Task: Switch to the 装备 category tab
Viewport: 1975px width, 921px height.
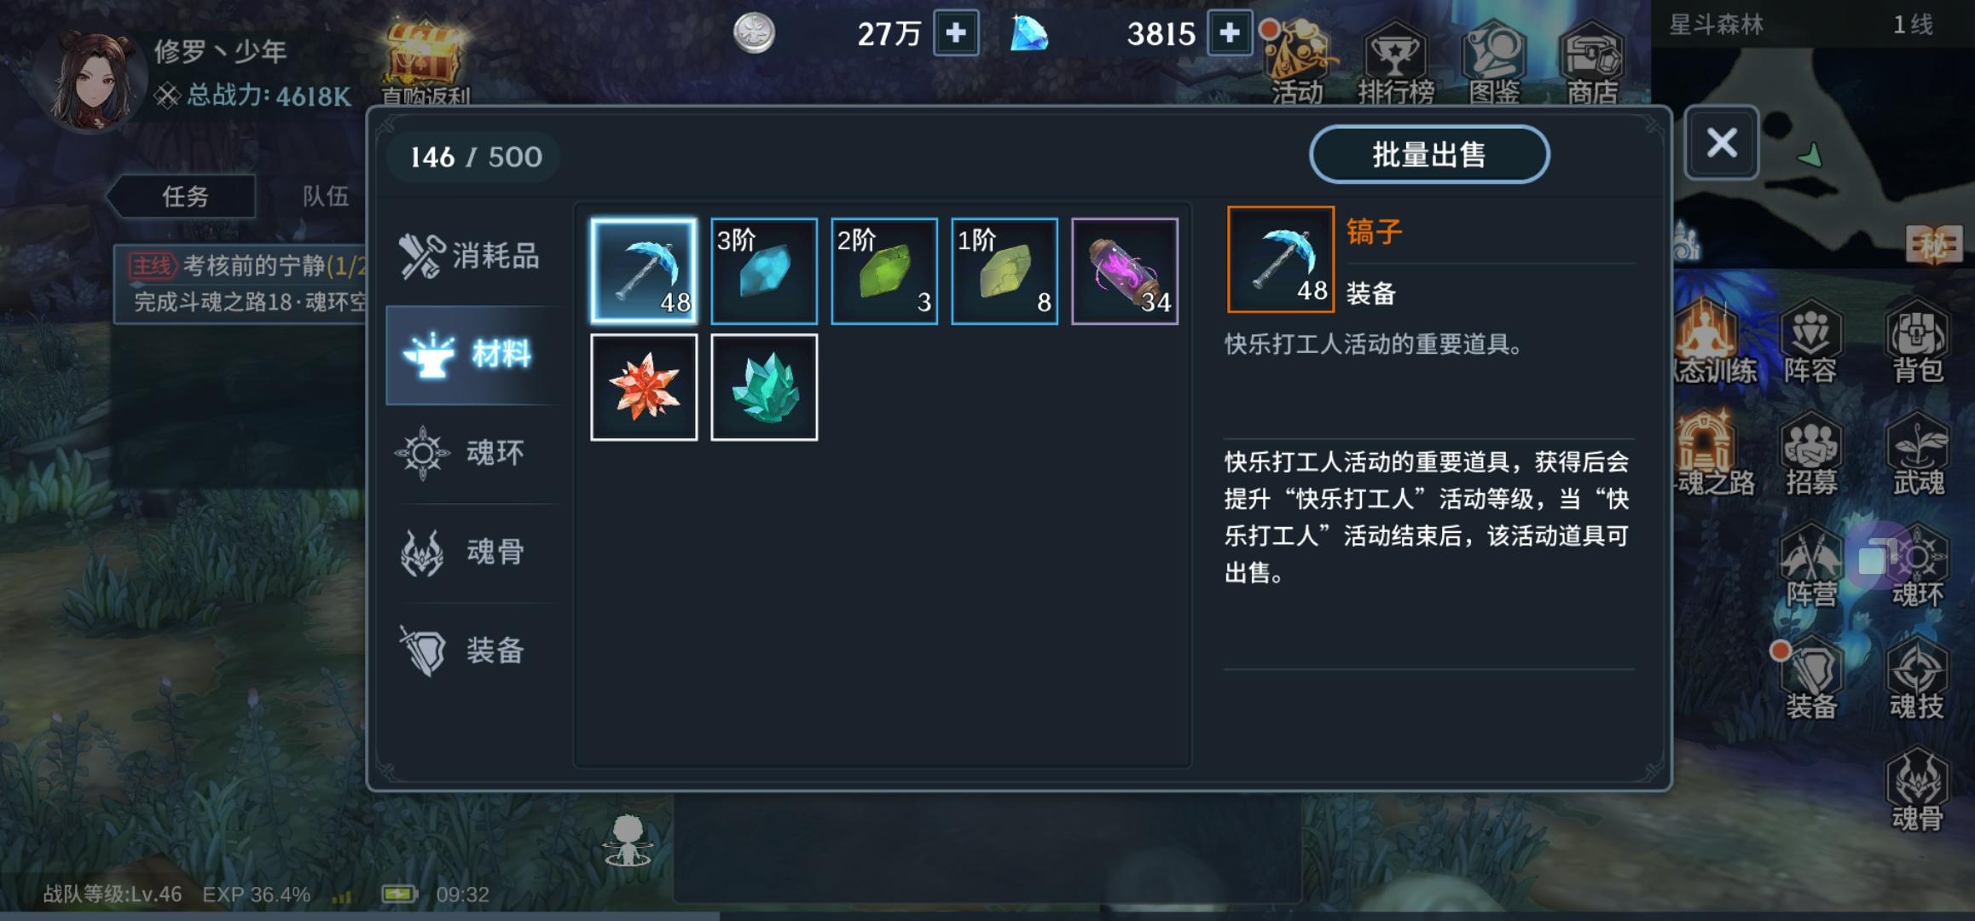Action: pyautogui.click(x=471, y=651)
